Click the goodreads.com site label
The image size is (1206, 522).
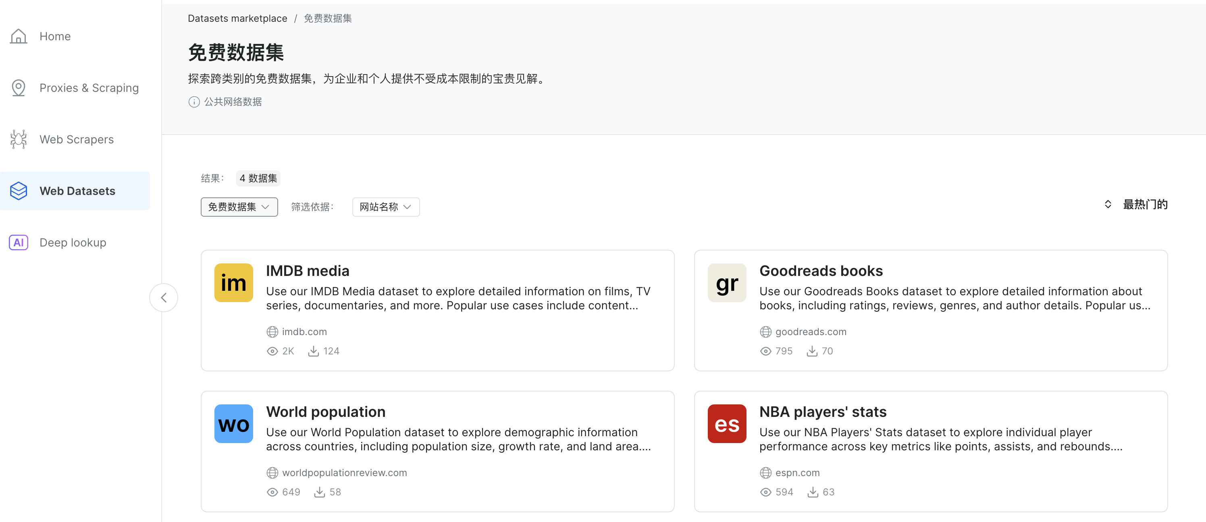(811, 331)
